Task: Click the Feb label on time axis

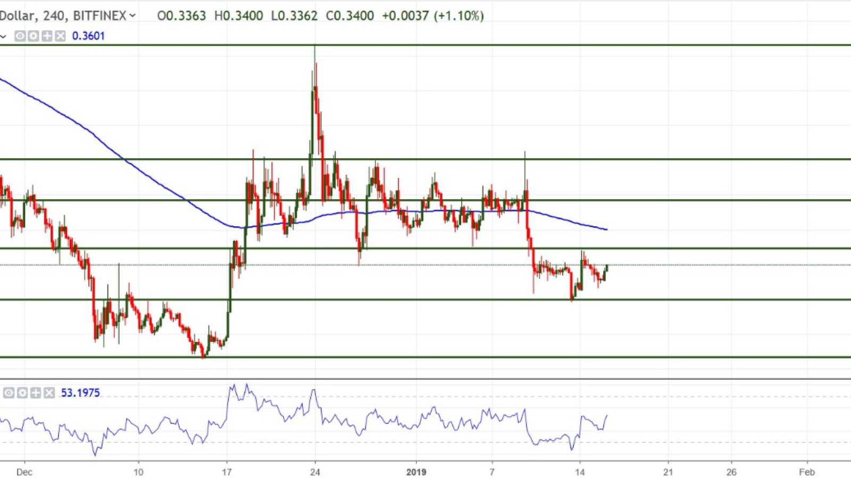Action: pyautogui.click(x=807, y=472)
